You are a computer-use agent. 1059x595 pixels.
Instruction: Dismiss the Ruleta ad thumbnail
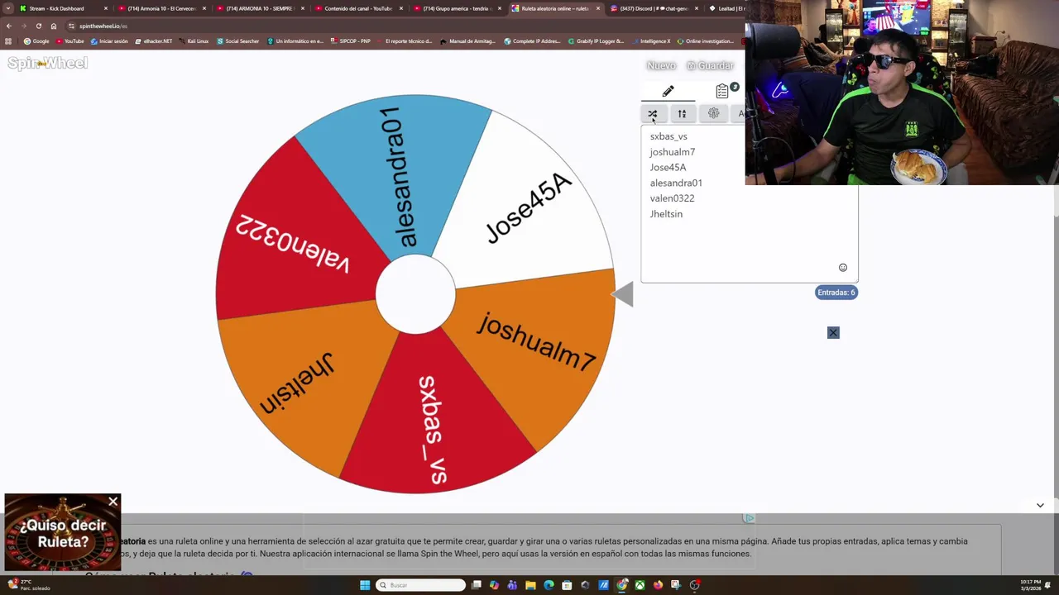113,502
